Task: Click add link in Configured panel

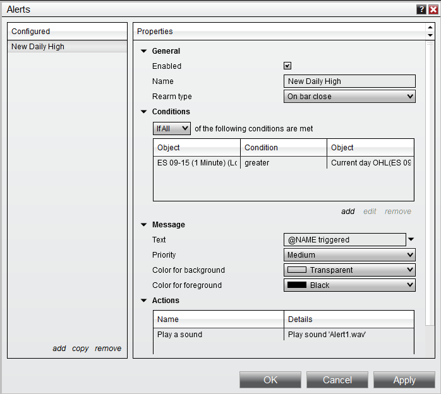Action: pyautogui.click(x=59, y=349)
